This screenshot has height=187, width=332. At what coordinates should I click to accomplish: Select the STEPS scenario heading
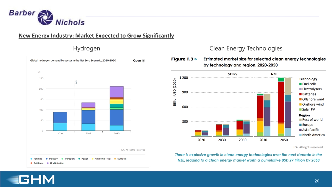[x=232, y=74]
